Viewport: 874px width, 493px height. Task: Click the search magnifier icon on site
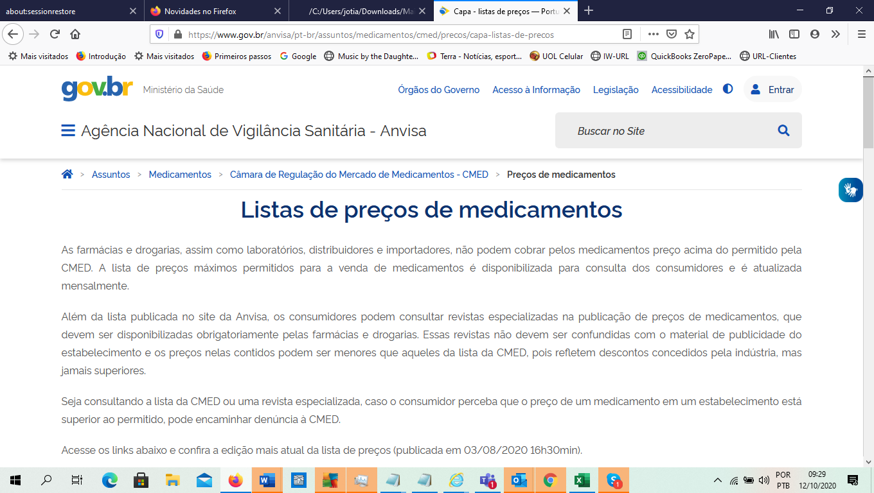click(783, 131)
